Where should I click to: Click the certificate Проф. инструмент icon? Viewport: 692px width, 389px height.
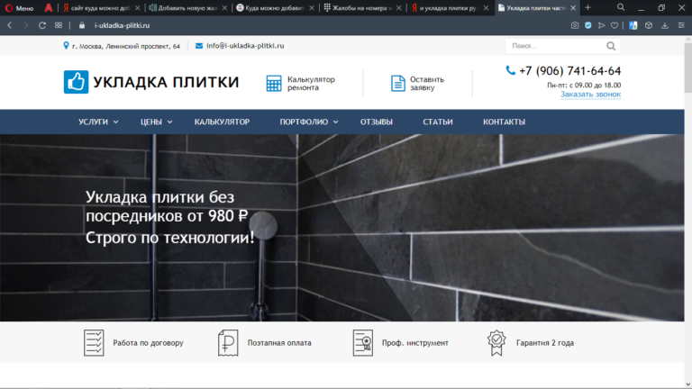363,343
